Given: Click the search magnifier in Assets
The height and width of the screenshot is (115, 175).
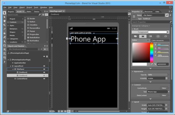Looking at the screenshot, I should click(x=40, y=15).
